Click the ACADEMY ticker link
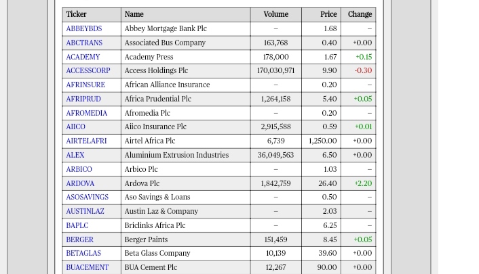 83,57
